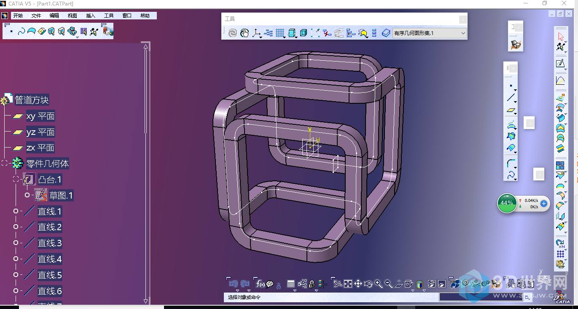Expand the 直线.1 tree node
The width and height of the screenshot is (578, 309).
(16, 211)
